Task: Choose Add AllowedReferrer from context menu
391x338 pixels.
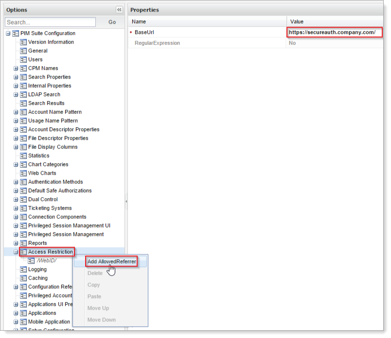Action: point(111,262)
